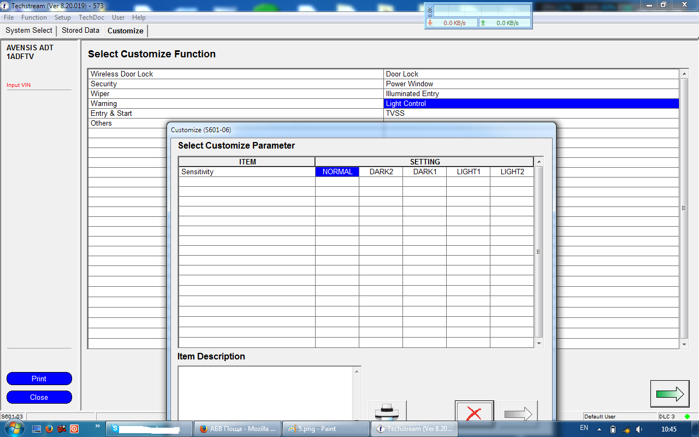The width and height of the screenshot is (699, 437).
Task: Expand hidden system tray icons arrow
Action: coord(599,429)
